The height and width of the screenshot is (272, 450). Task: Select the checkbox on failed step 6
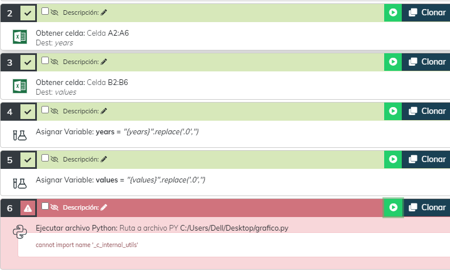45,206
